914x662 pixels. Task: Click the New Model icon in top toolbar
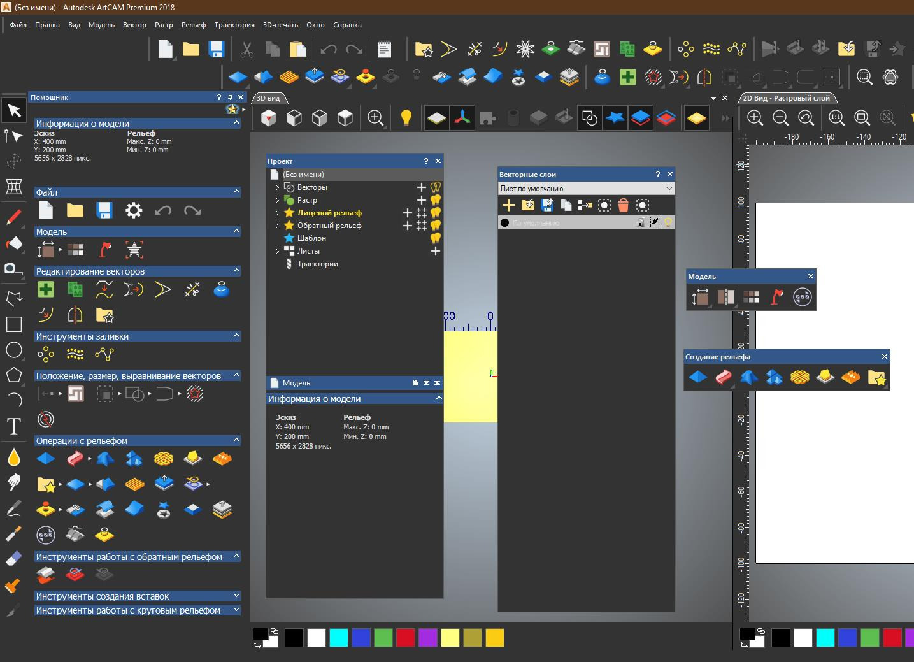pyautogui.click(x=166, y=49)
